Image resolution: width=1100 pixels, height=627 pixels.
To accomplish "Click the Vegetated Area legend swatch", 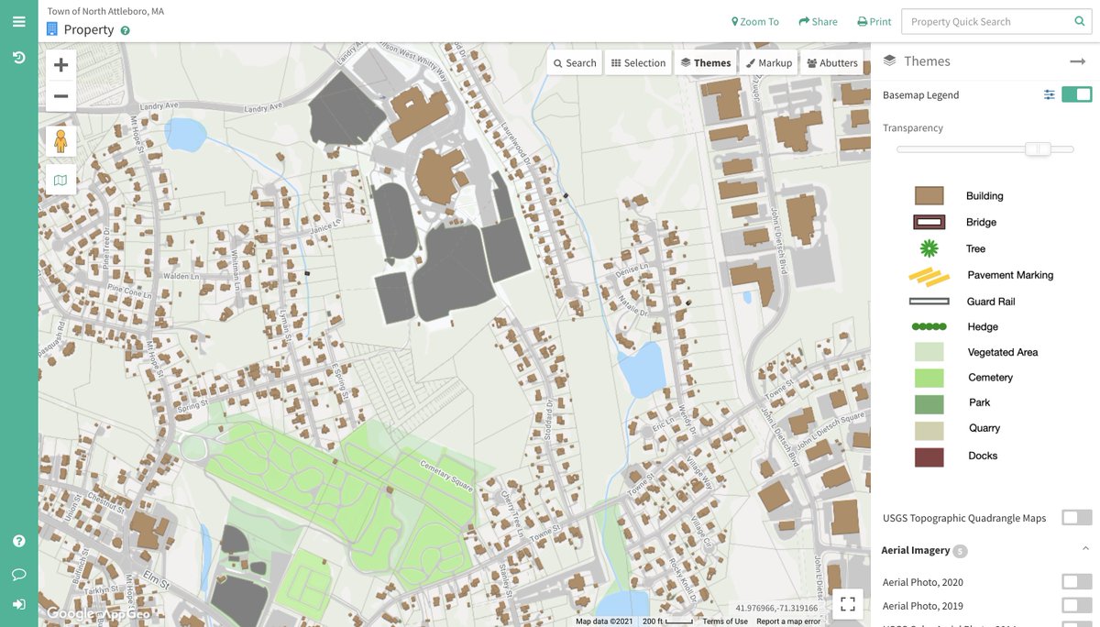I will click(929, 351).
